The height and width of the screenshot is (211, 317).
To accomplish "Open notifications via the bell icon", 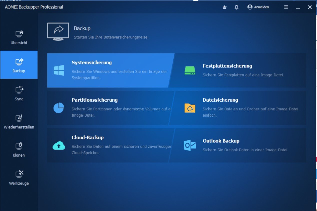I will 236,7.
